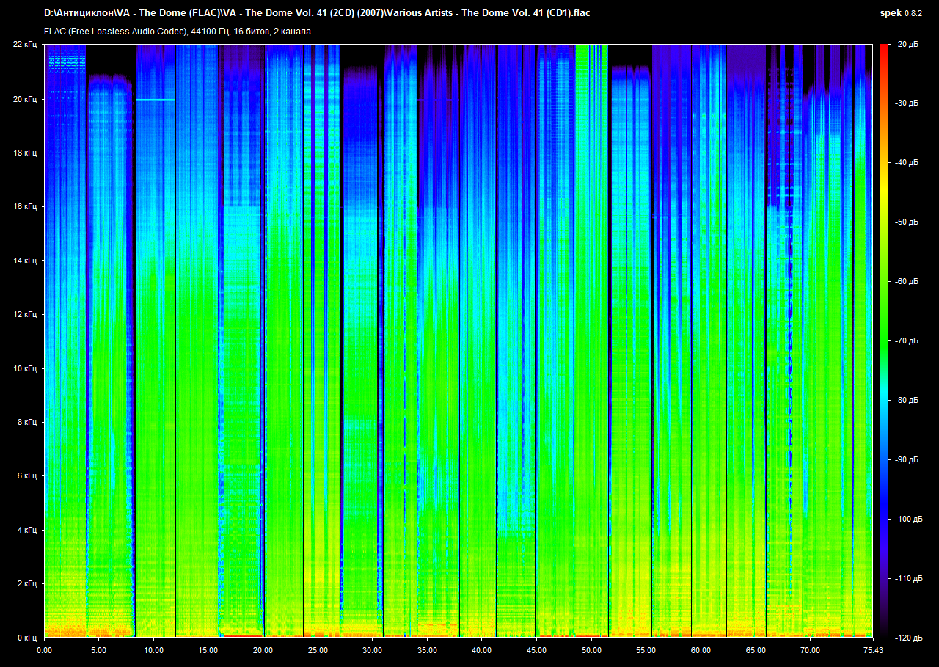Click the red top of the color scale bar
This screenshot has width=939, height=667.
(883, 48)
